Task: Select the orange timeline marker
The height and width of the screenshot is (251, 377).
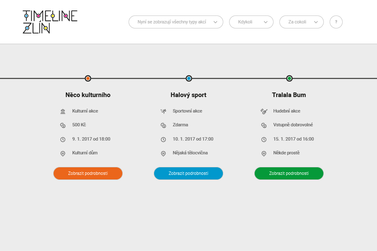Action: point(88,78)
